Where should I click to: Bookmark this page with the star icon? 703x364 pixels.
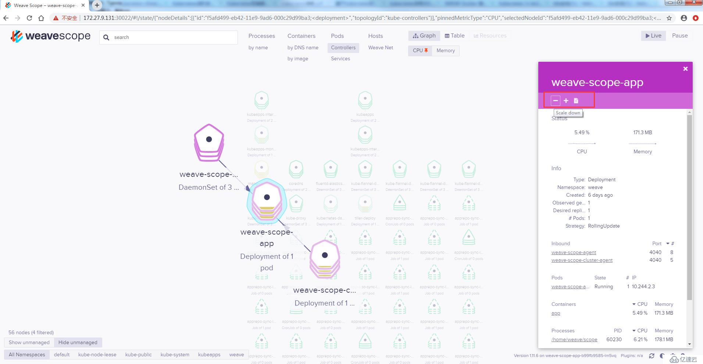point(669,18)
